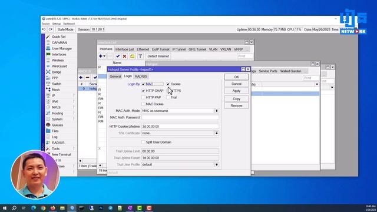This screenshot has width=377, height=212.
Task: Open Firefox from taskbar
Action: click(x=52, y=208)
